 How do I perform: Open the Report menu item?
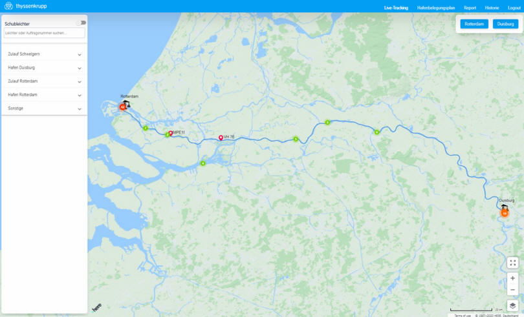[470, 8]
